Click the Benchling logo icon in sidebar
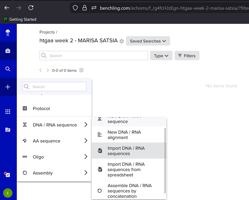The width and height of the screenshot is (249, 200). pos(8,33)
